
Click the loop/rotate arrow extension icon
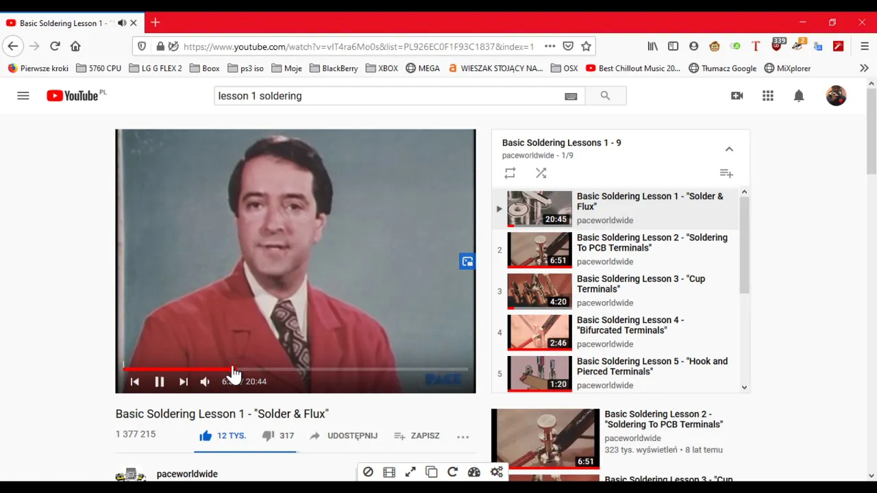click(452, 472)
